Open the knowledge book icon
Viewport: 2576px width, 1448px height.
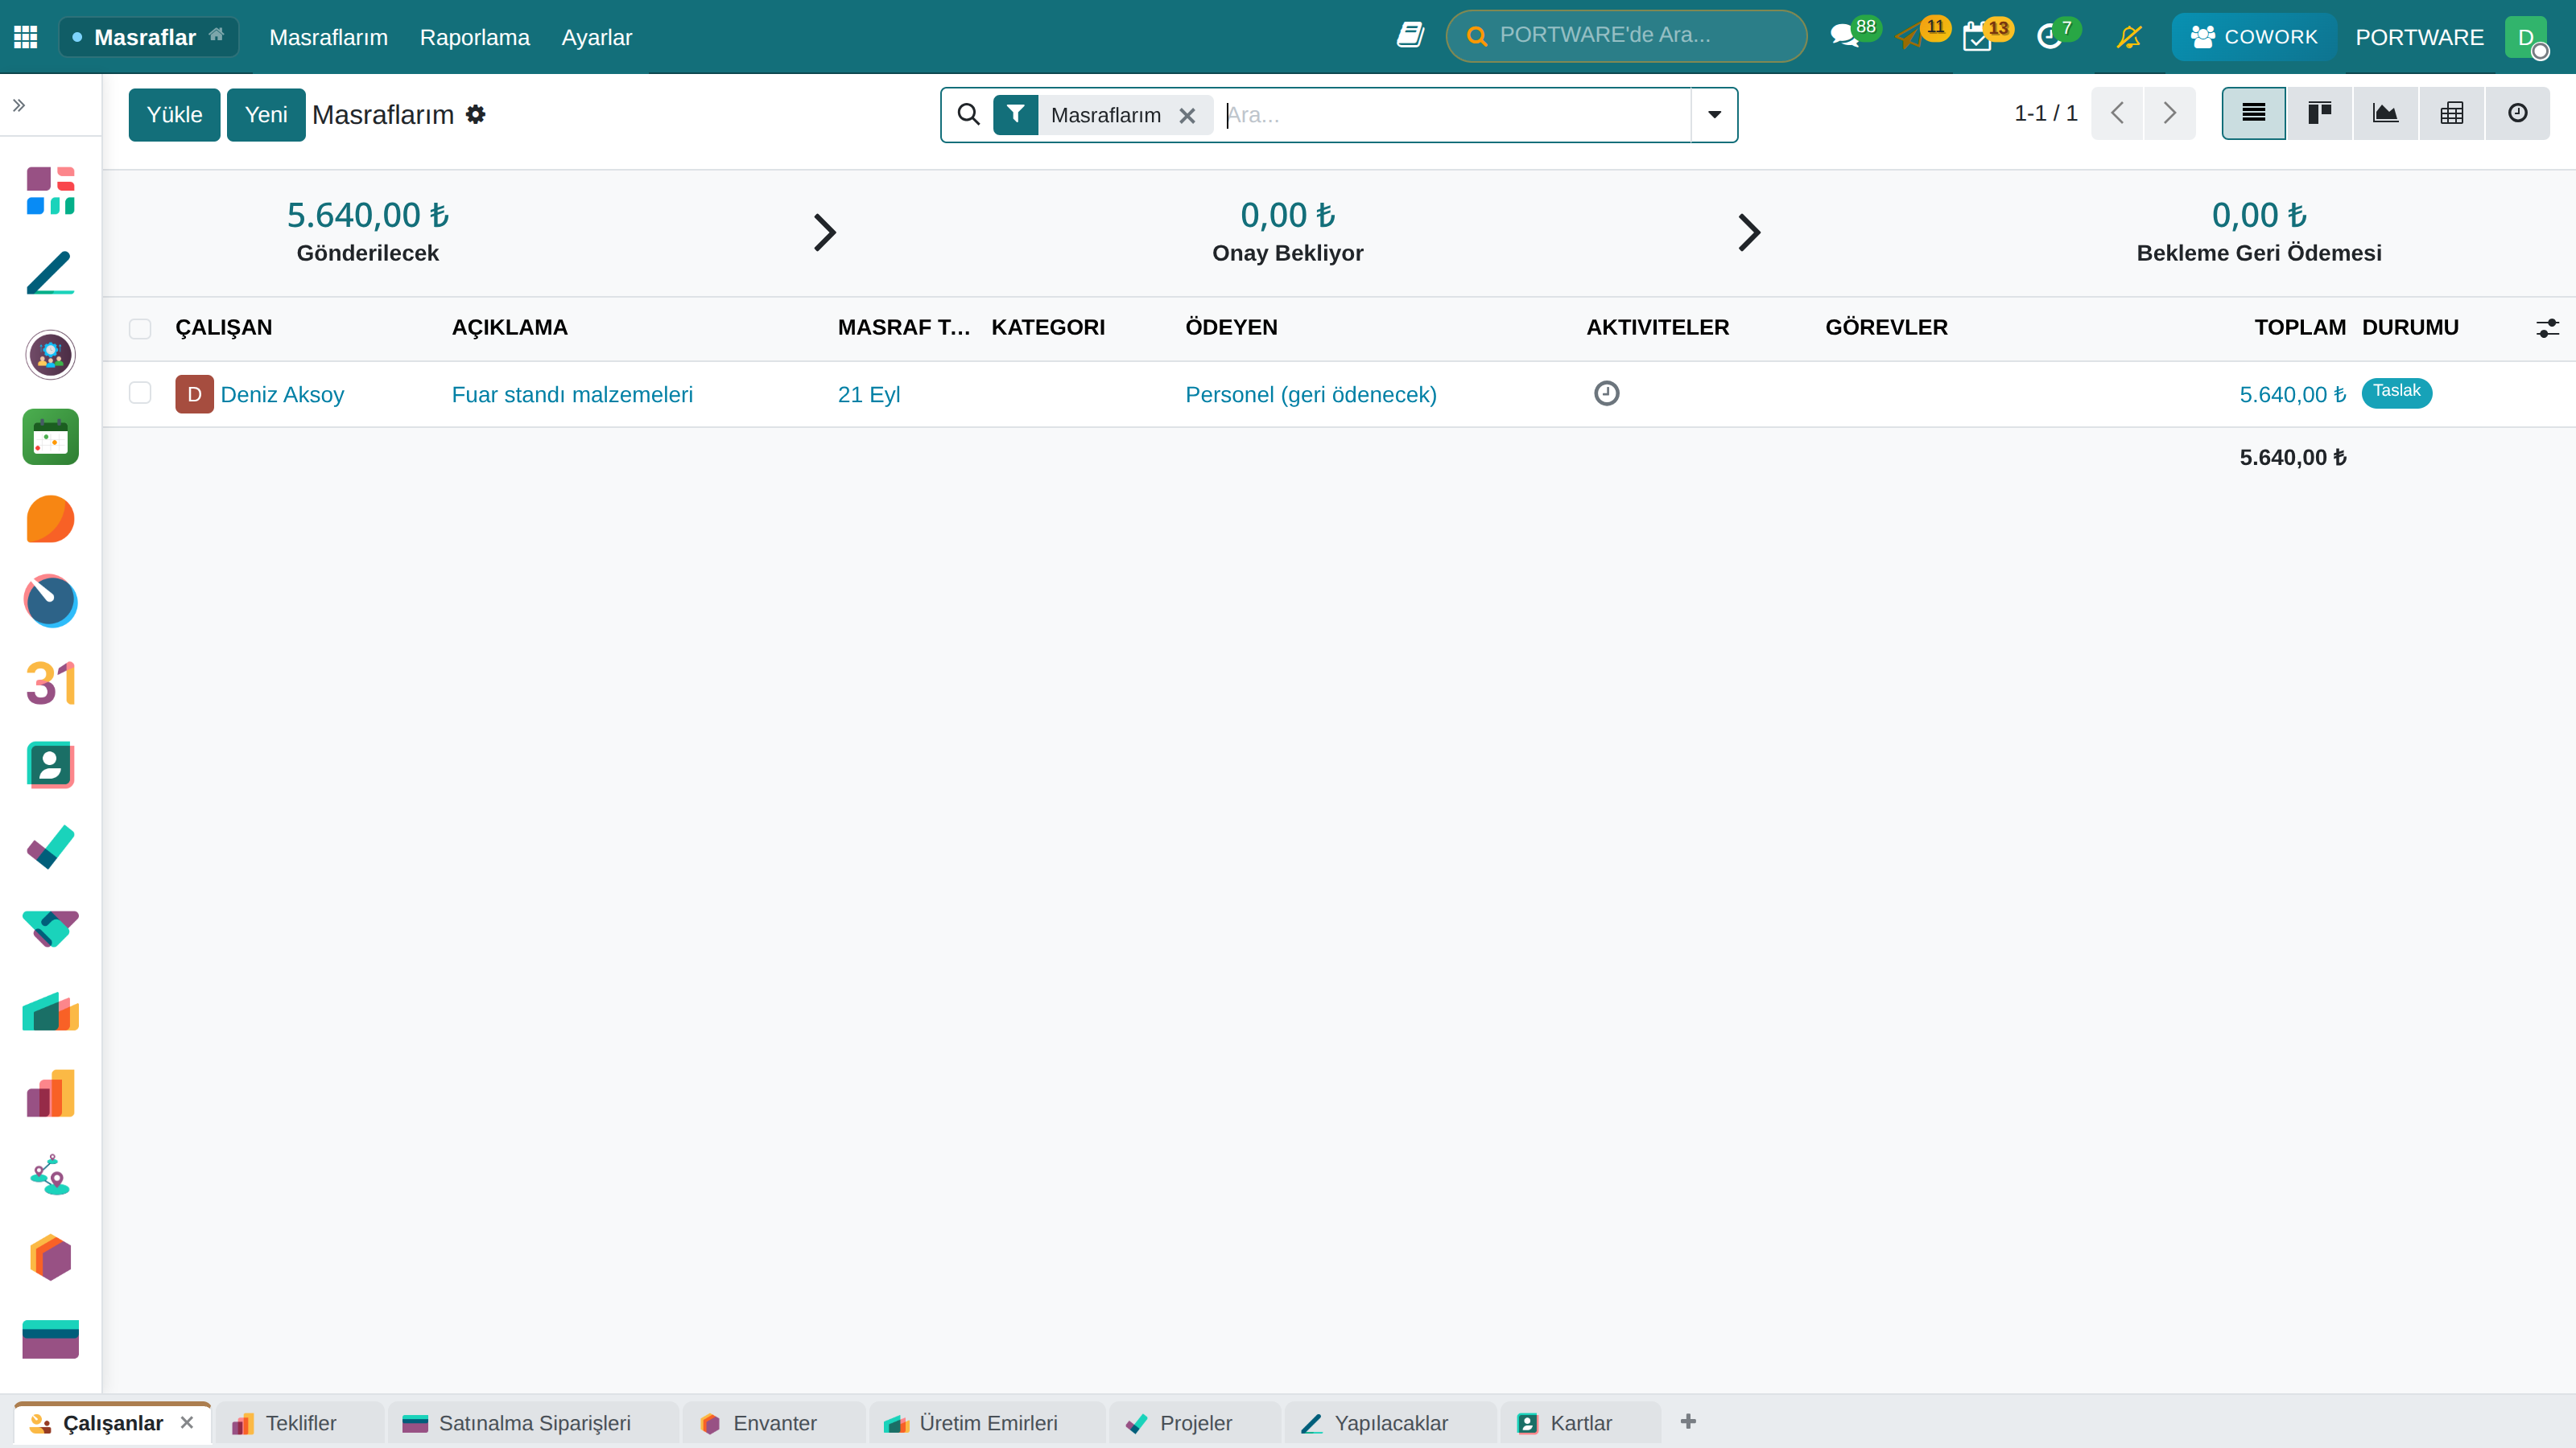(x=1410, y=36)
